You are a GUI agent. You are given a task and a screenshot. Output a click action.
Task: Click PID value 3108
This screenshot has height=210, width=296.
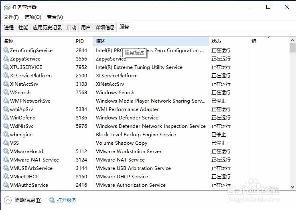(x=81, y=84)
